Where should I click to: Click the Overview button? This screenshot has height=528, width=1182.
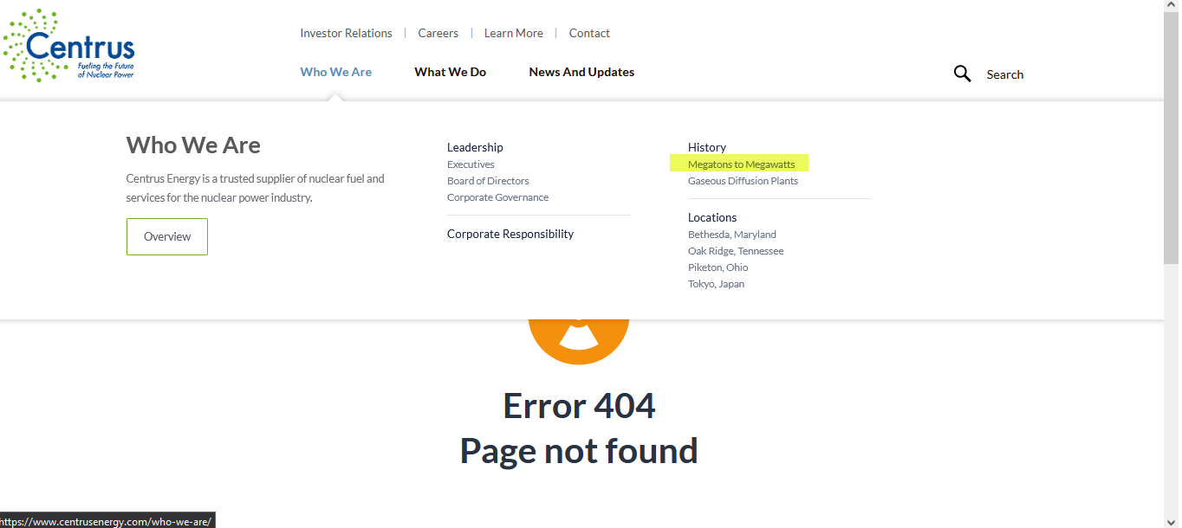pyautogui.click(x=167, y=236)
